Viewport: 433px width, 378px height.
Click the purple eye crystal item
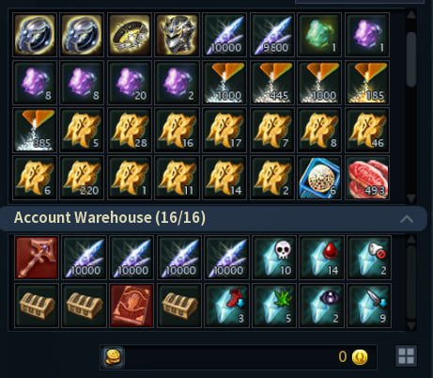tap(322, 306)
